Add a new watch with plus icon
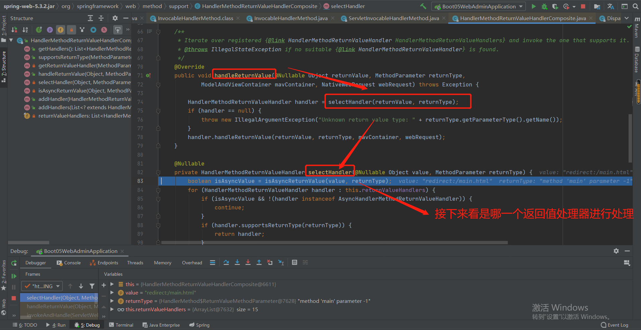Screen dimensions: 641x330 104,285
